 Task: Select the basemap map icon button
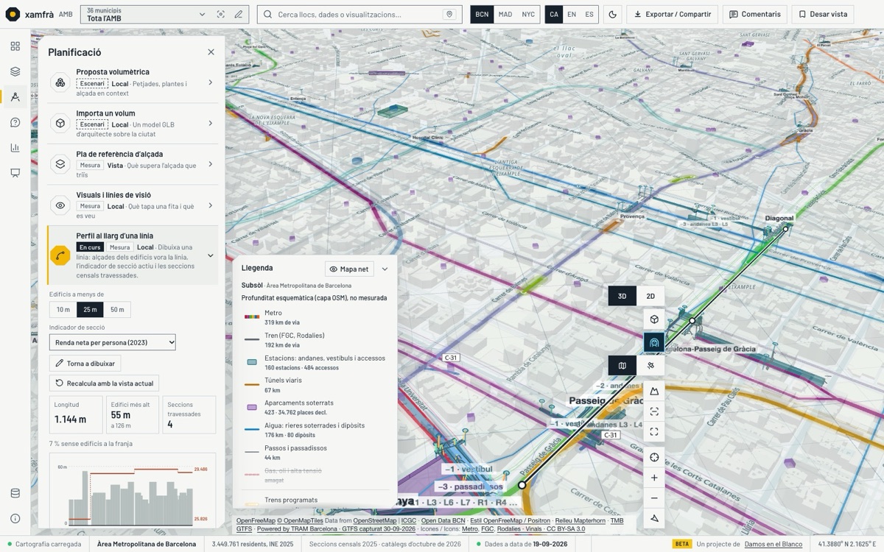622,366
